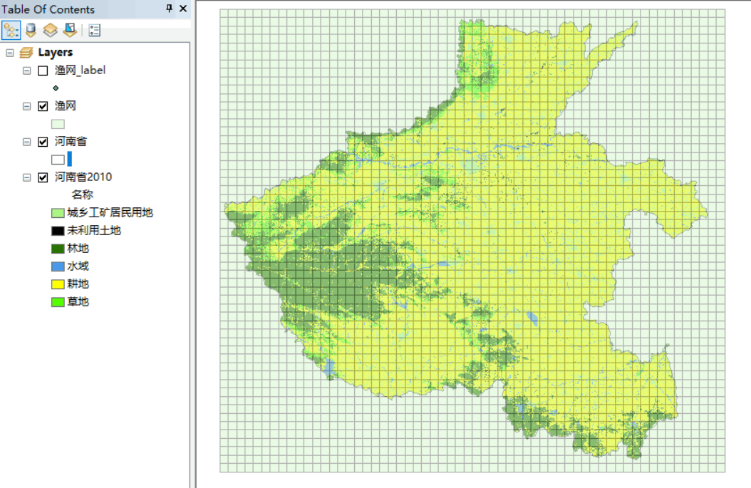The height and width of the screenshot is (488, 751).
Task: Click the 草地 legend label
Action: point(78,302)
